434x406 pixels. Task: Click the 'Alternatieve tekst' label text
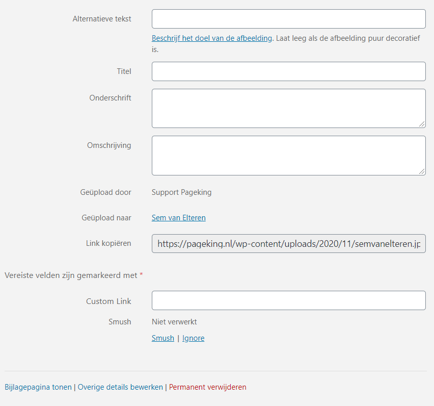pos(102,19)
